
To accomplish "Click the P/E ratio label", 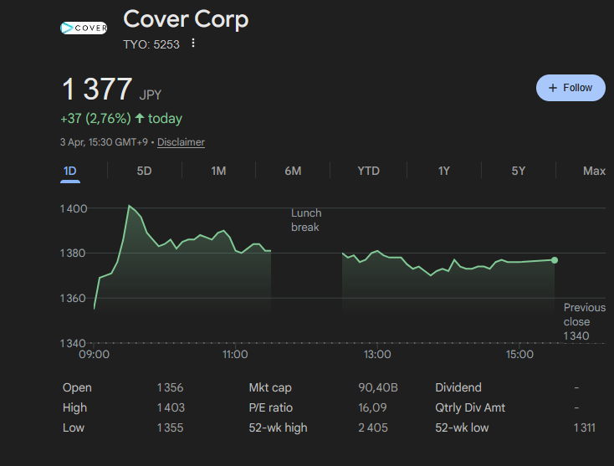I will tap(270, 407).
